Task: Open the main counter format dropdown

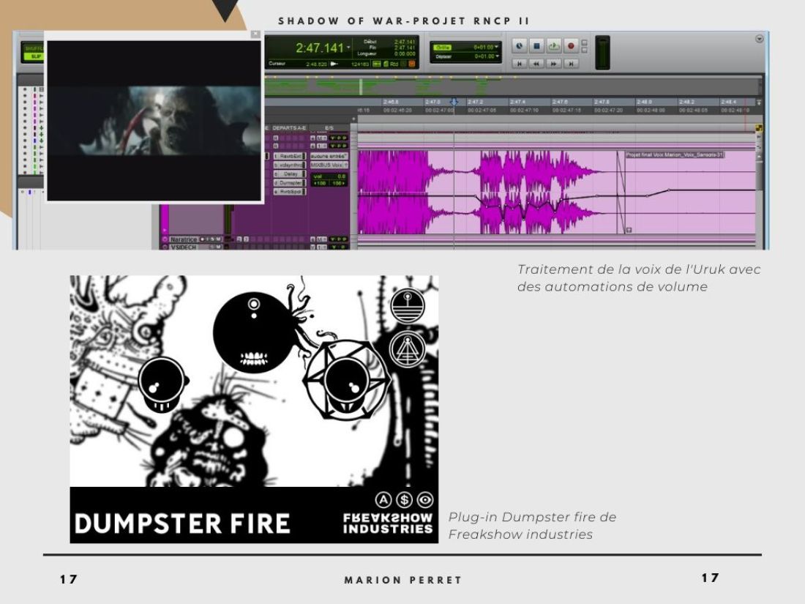Action: 348,47
